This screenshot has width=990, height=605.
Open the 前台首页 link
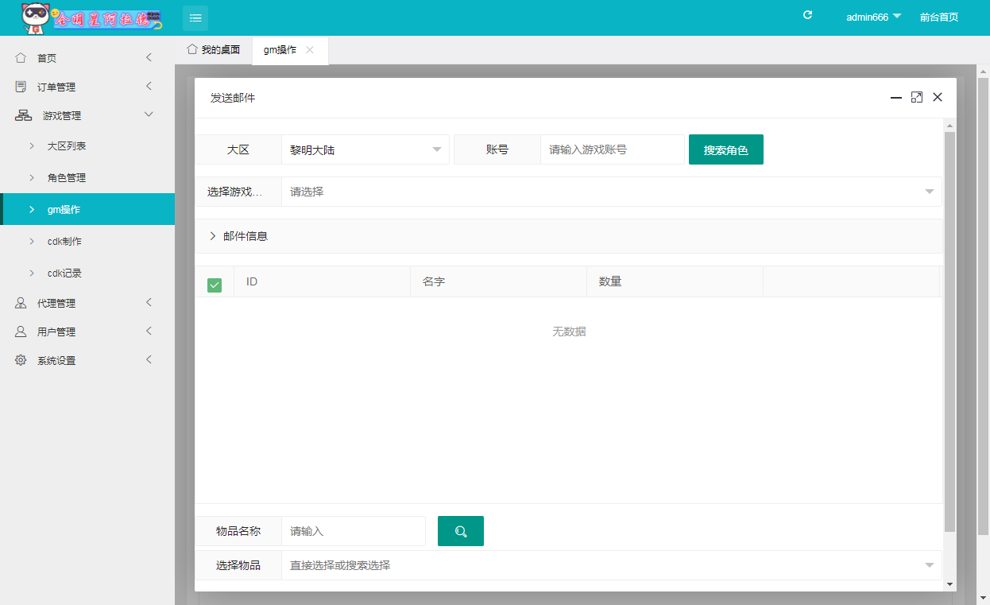coord(938,17)
